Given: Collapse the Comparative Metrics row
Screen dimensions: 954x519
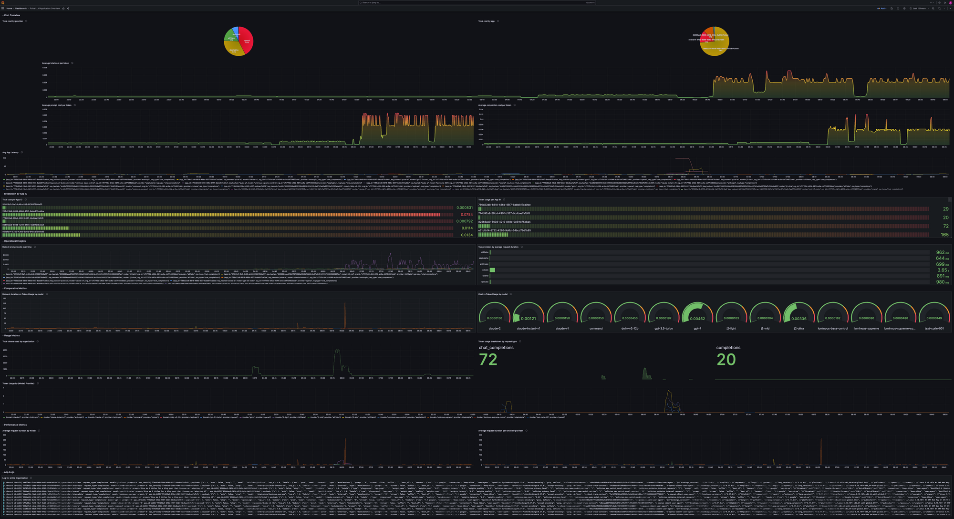Looking at the screenshot, I should 15,289.
